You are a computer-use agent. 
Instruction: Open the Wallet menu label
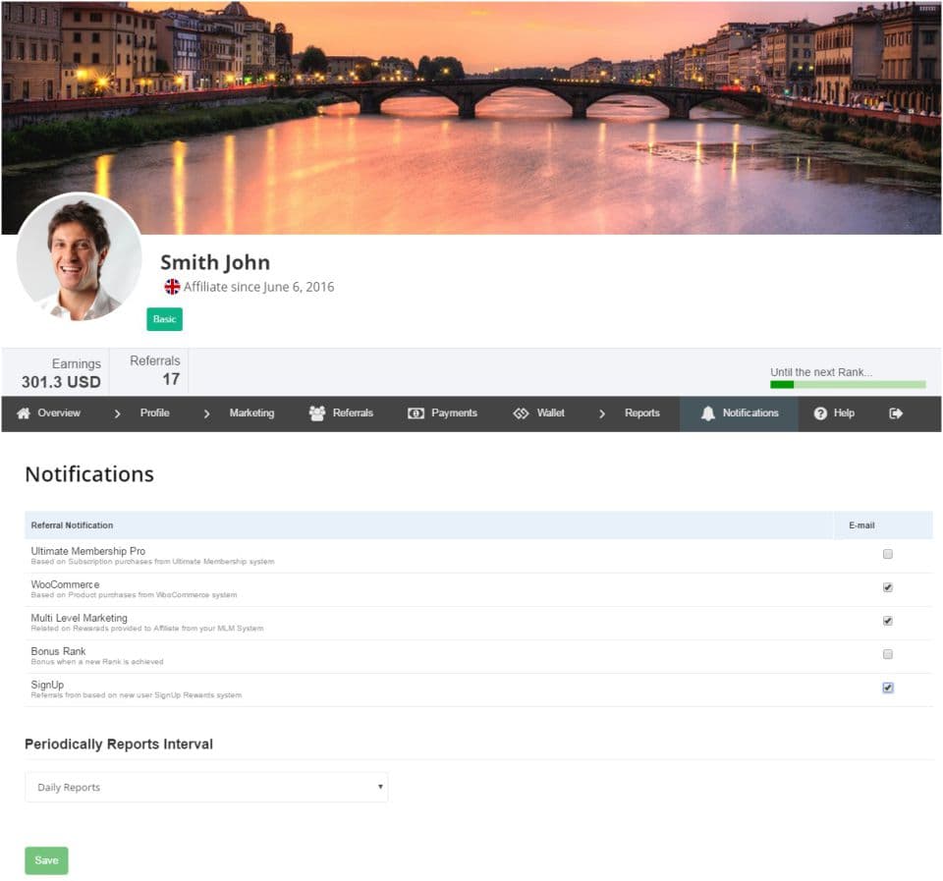[x=551, y=413]
